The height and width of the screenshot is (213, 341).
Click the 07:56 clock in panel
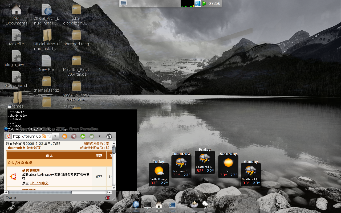point(214,3)
